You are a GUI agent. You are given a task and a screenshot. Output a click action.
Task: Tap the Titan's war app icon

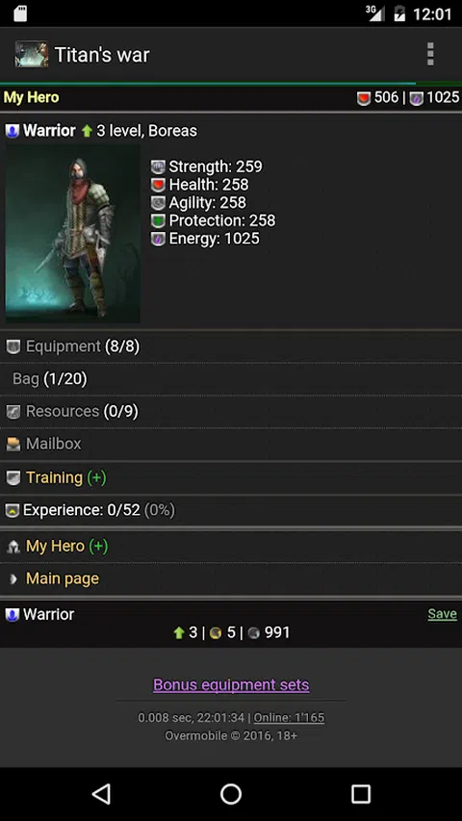coord(32,55)
